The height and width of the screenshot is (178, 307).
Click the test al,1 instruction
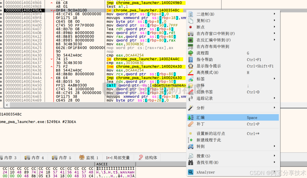117,6
